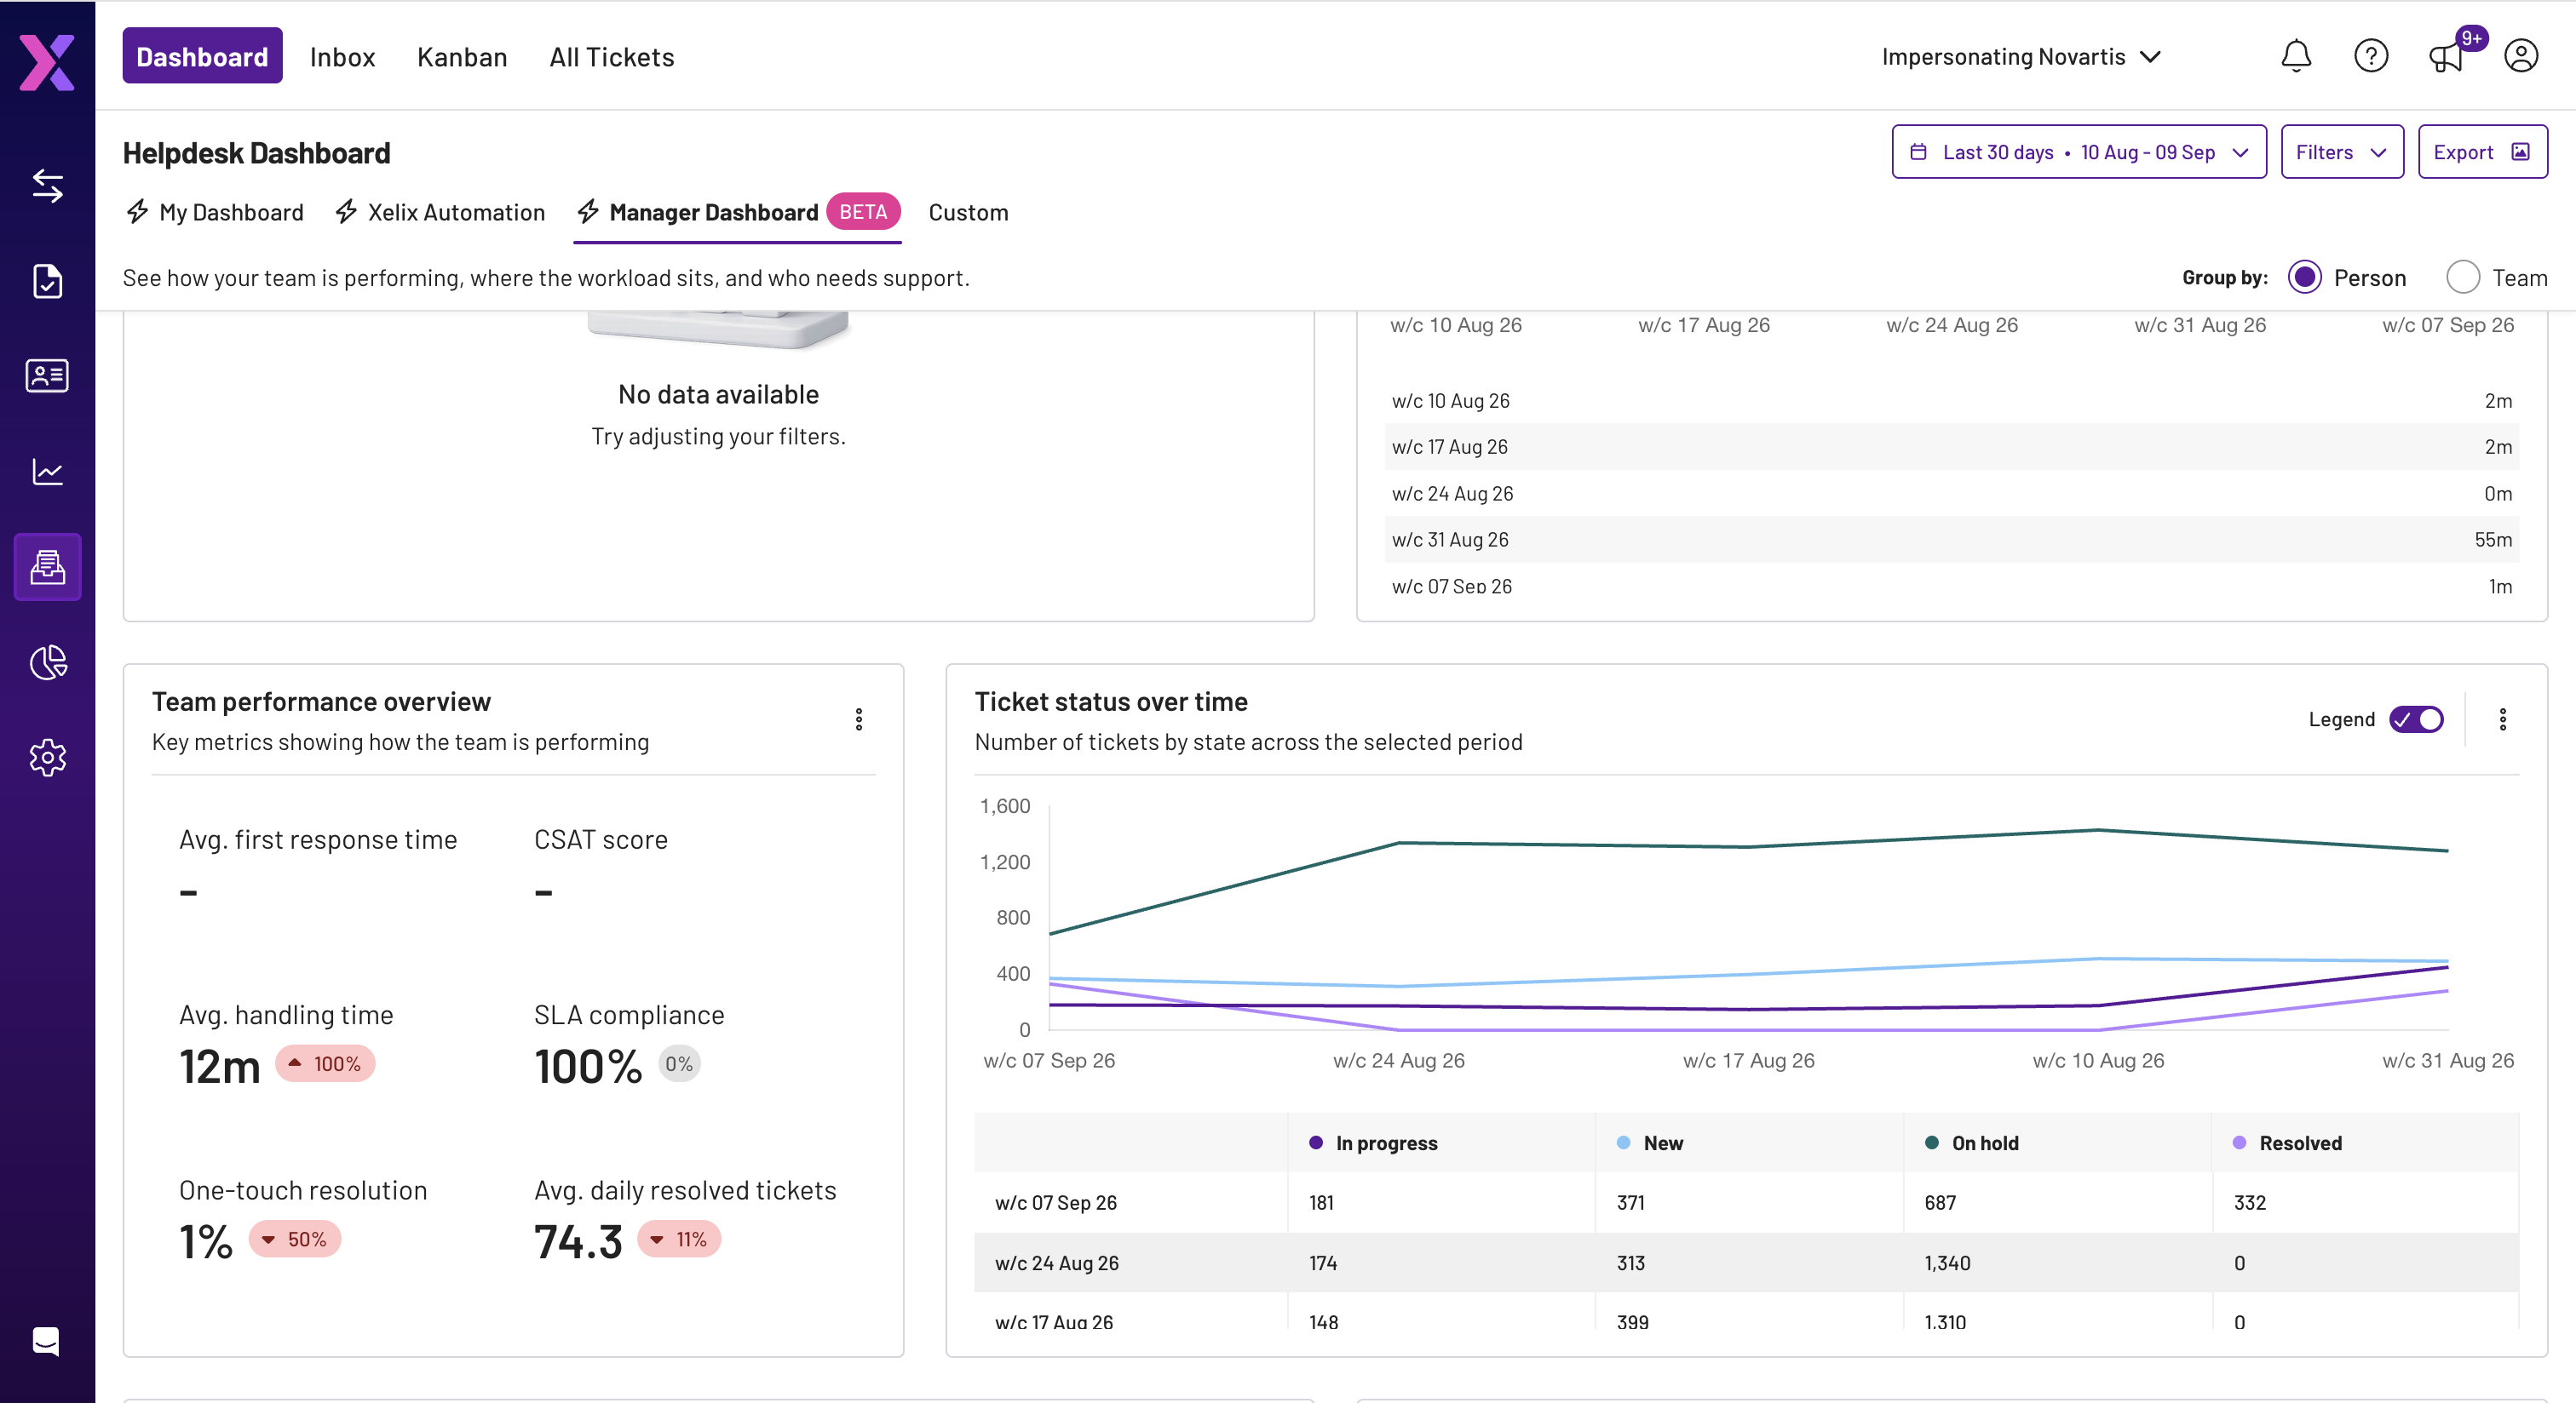Click the 0% SLA compliance badge
Screen dimensions: 2576x1403
(x=679, y=1064)
